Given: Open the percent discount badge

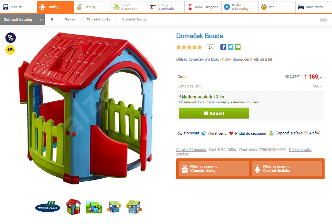Looking at the screenshot, I should tap(10, 38).
